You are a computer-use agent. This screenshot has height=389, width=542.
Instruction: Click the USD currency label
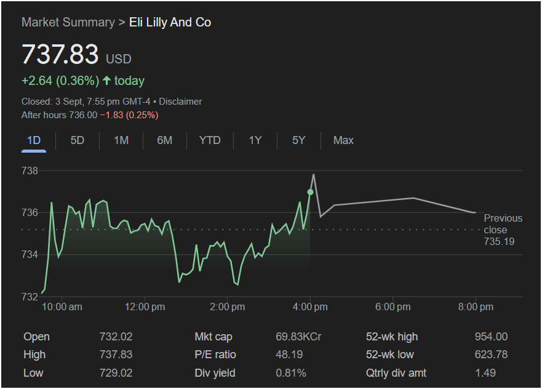tap(119, 59)
